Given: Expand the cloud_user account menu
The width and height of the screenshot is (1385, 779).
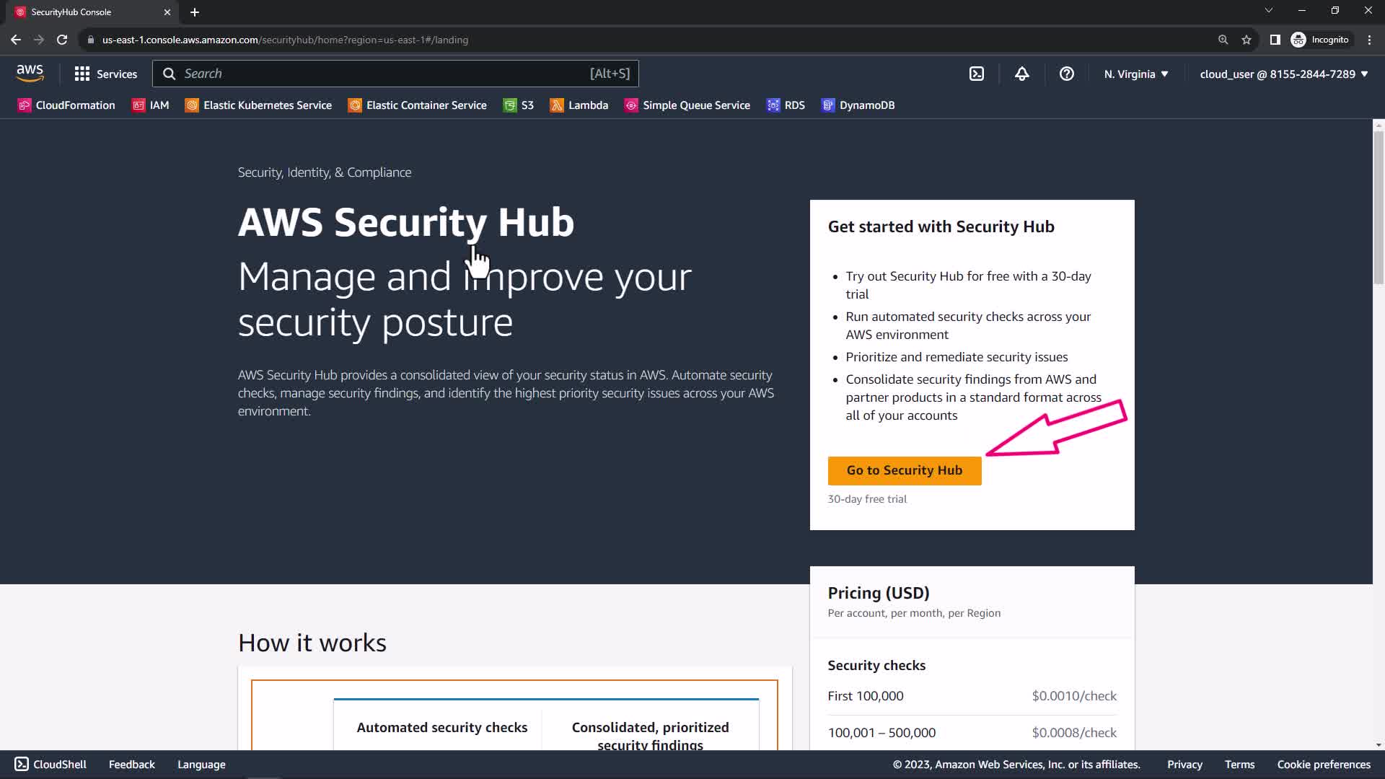Looking at the screenshot, I should (x=1283, y=74).
